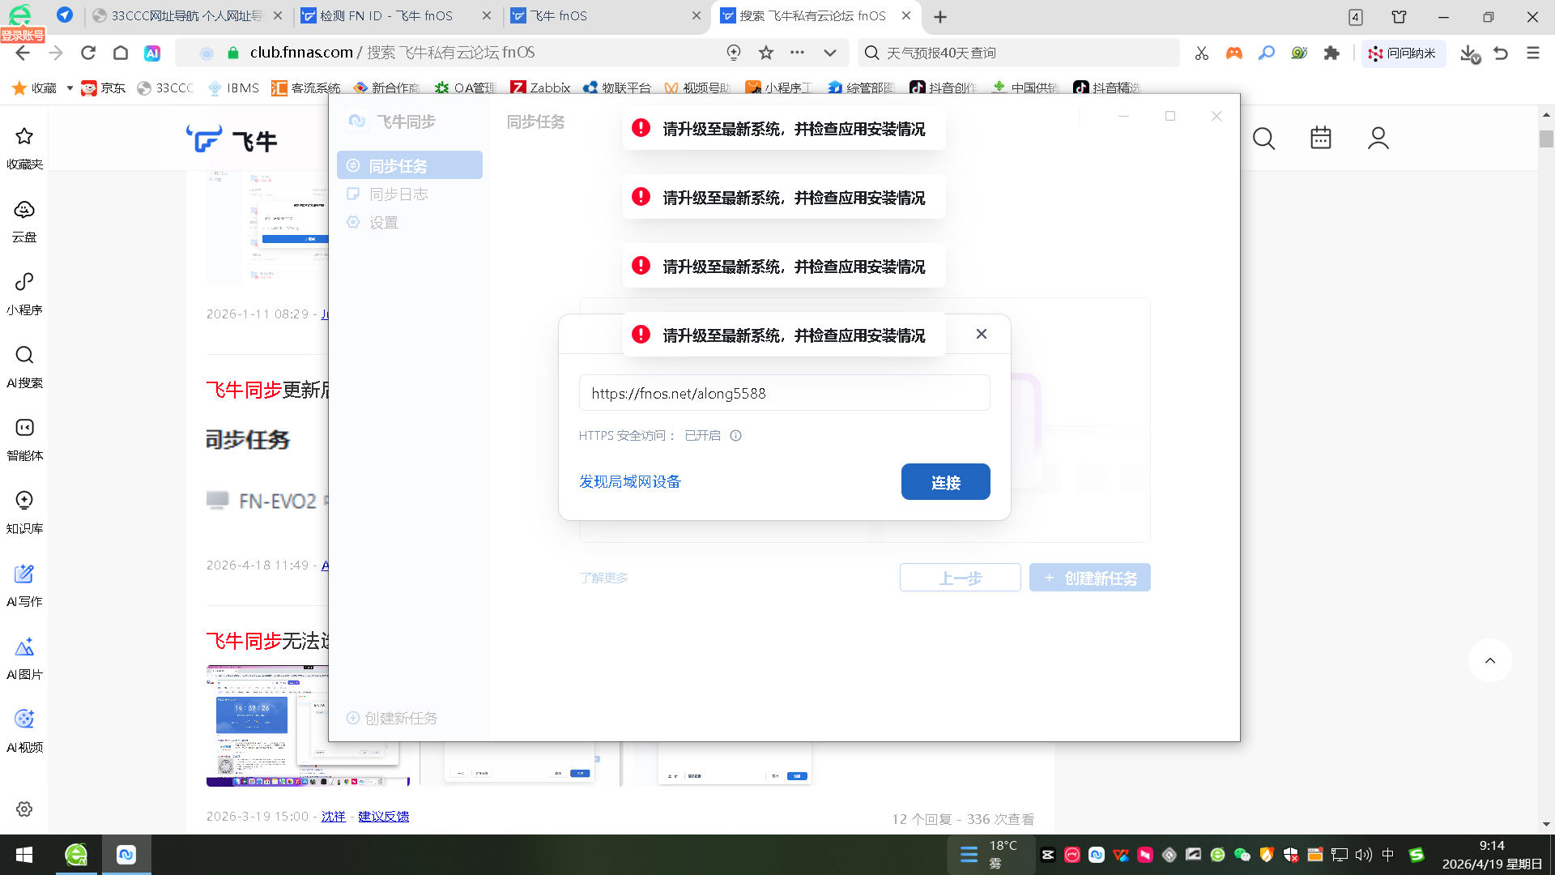
Task: Open AI搜索 in browser sidebar
Action: tap(24, 366)
